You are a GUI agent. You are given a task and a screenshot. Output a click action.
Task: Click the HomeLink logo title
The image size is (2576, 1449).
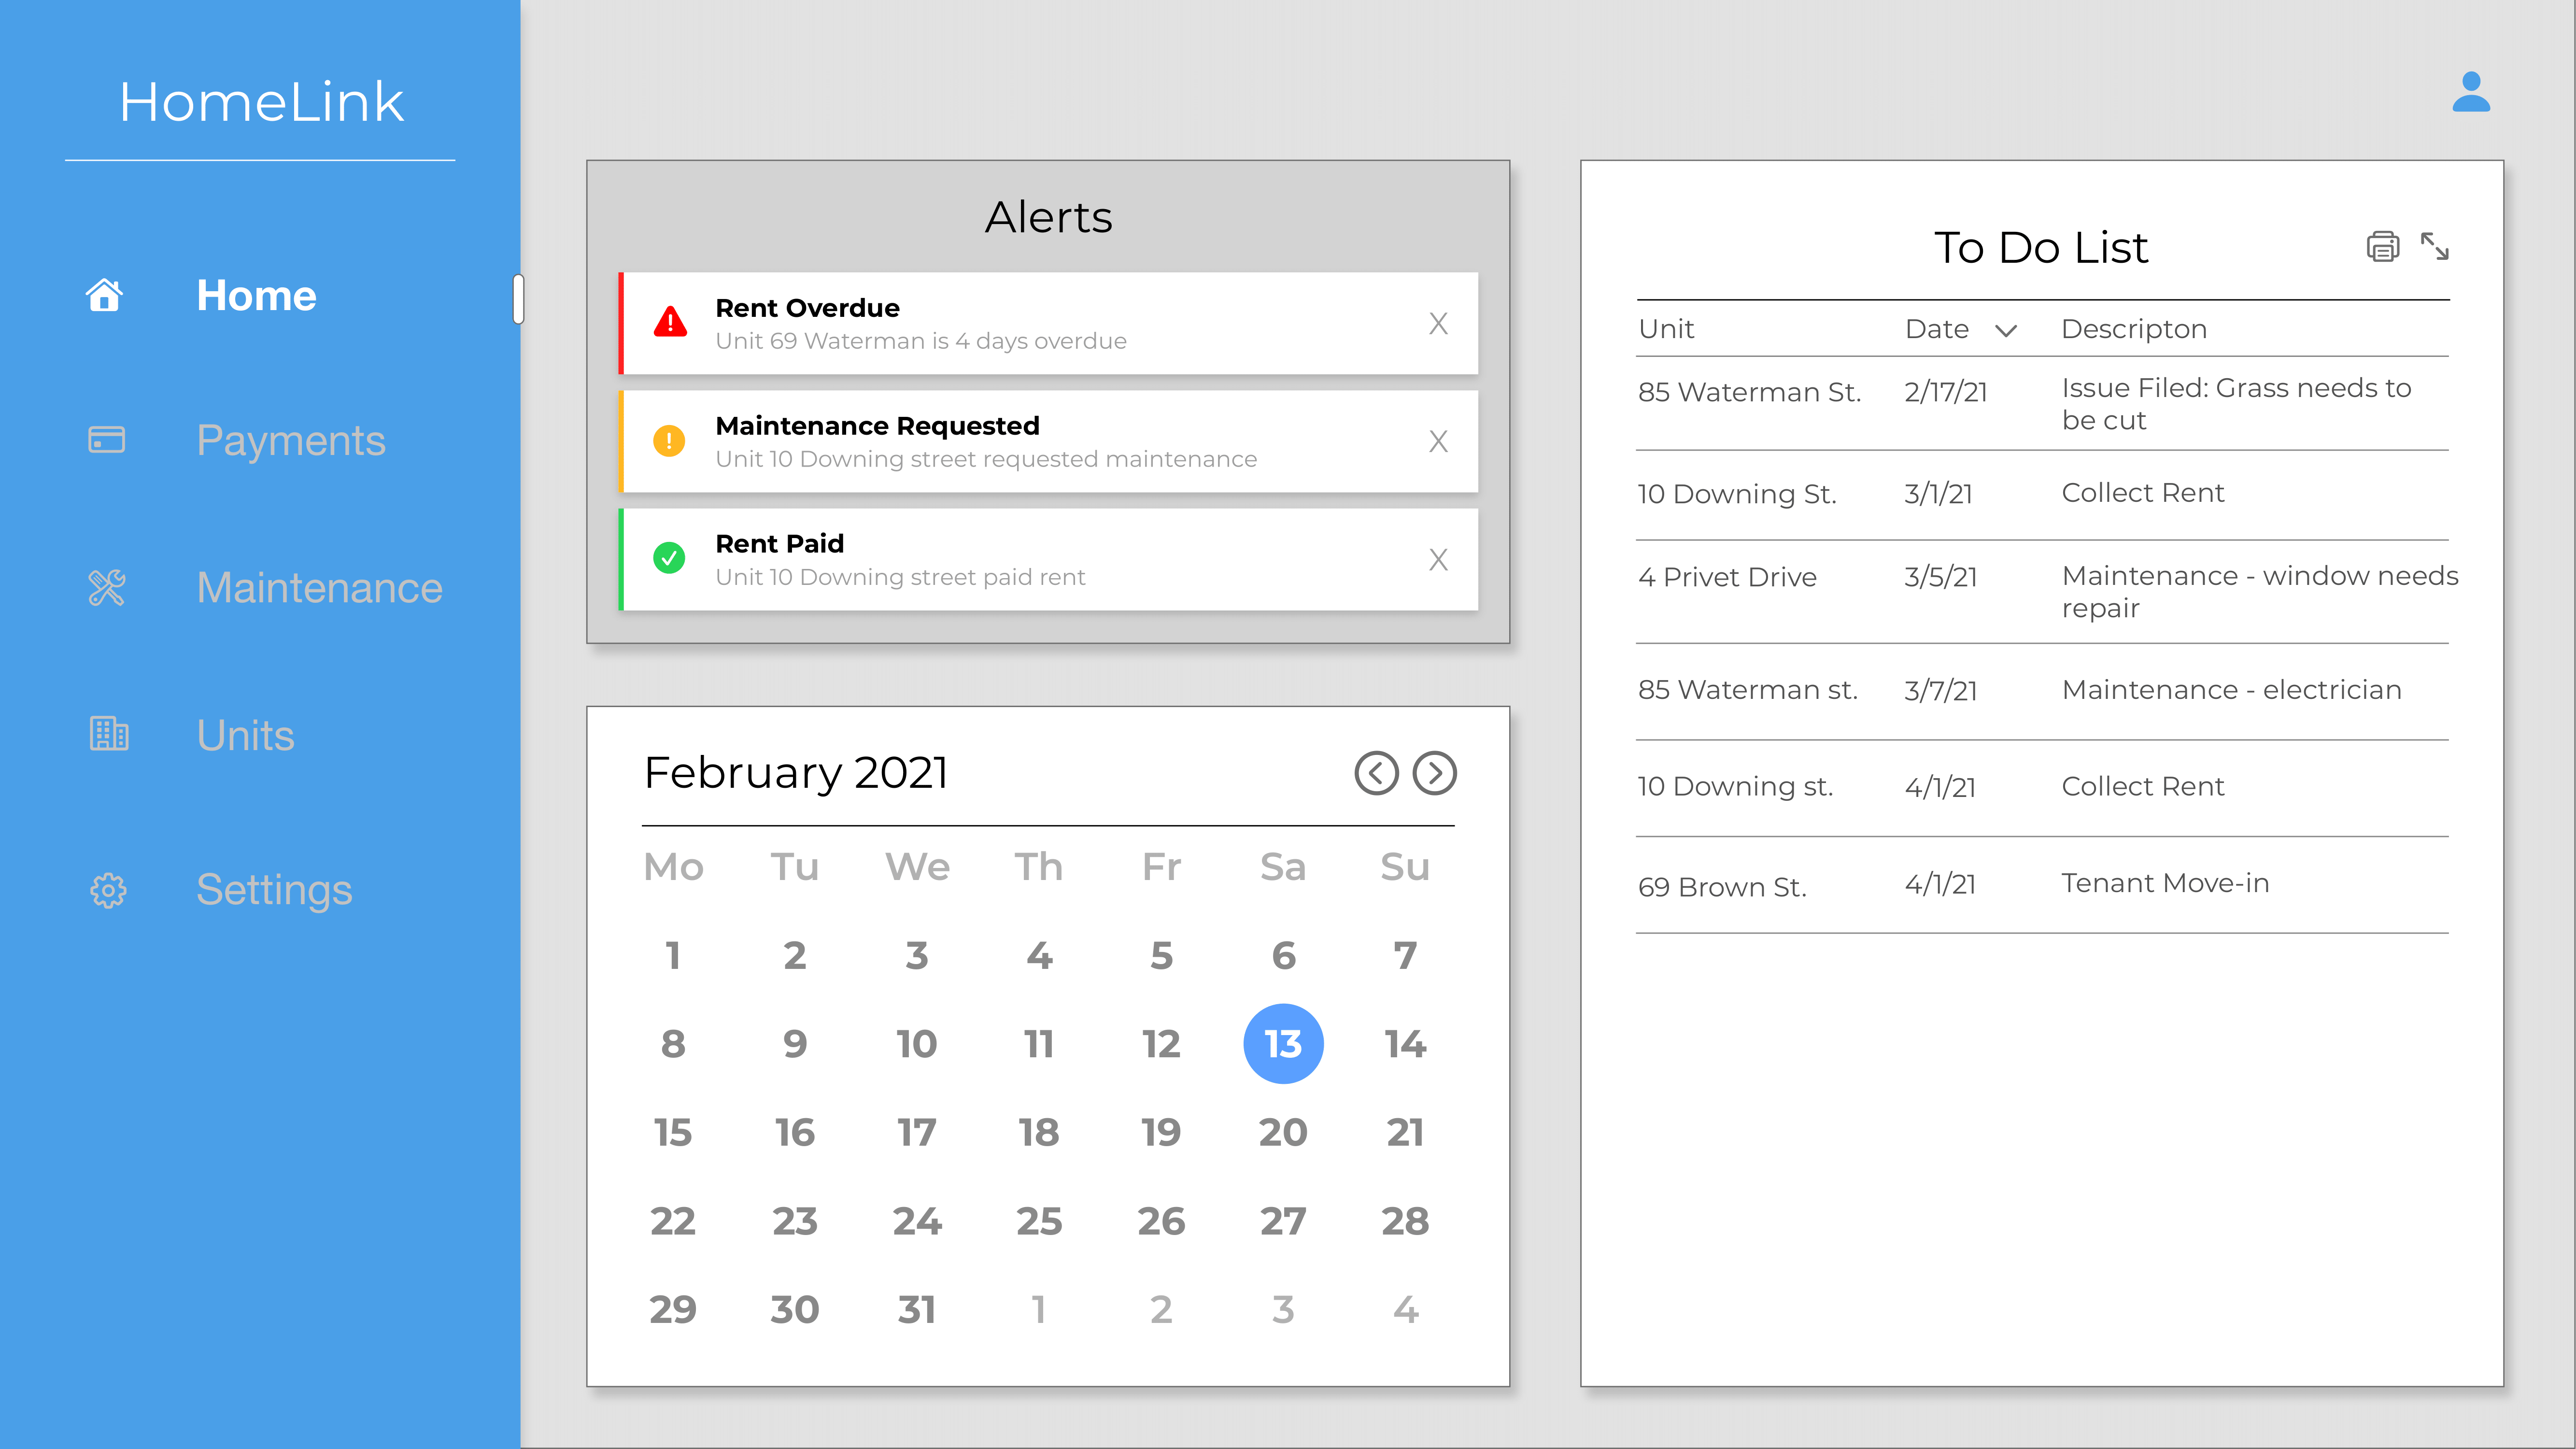coord(261,102)
